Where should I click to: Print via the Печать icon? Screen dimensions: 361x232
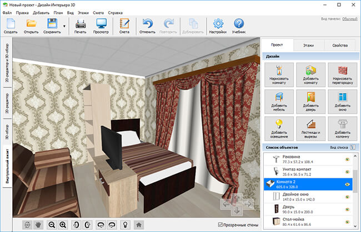coord(81,26)
